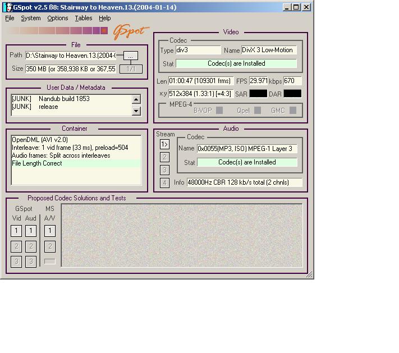Open the Options menu
The height and width of the screenshot is (353, 399).
point(57,18)
